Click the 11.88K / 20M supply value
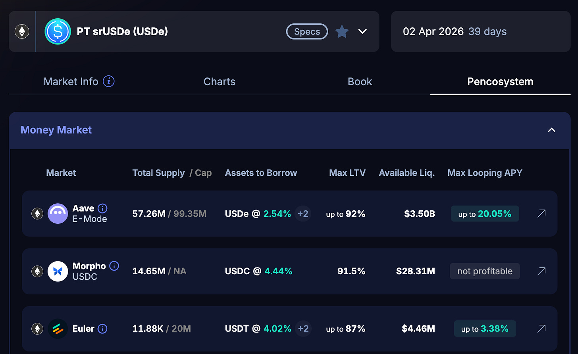This screenshot has width=578, height=354. coord(162,329)
